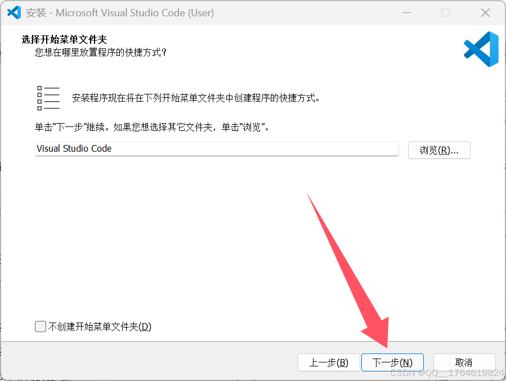
Task: Click the 不创建开始菜单文件夹(D) label text
Action: [100, 326]
